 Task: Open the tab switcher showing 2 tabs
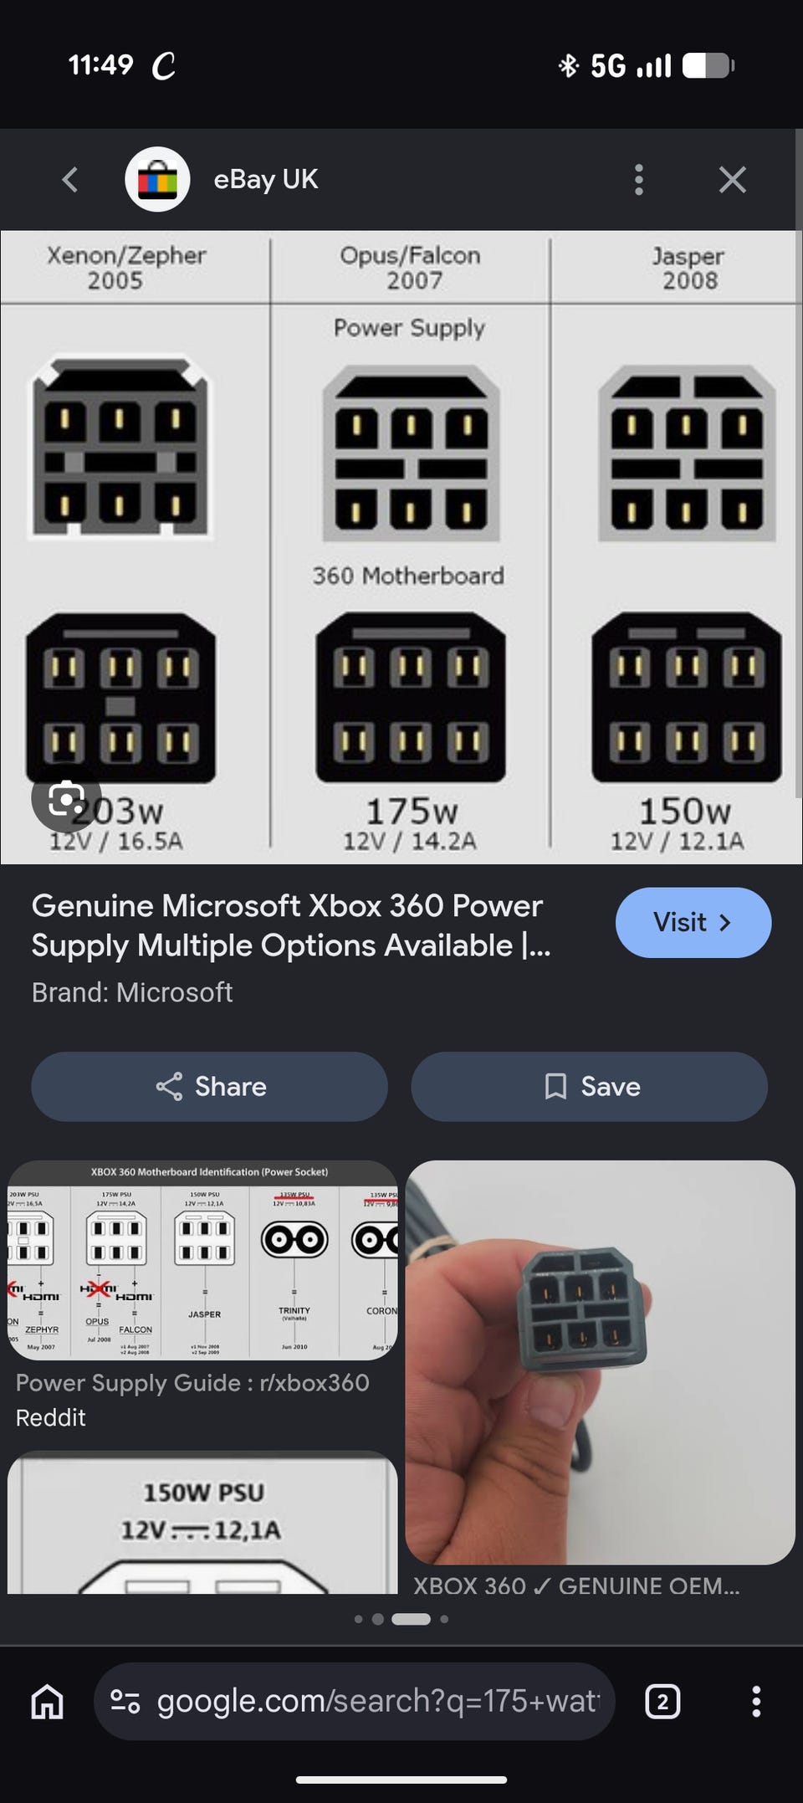coord(662,1701)
